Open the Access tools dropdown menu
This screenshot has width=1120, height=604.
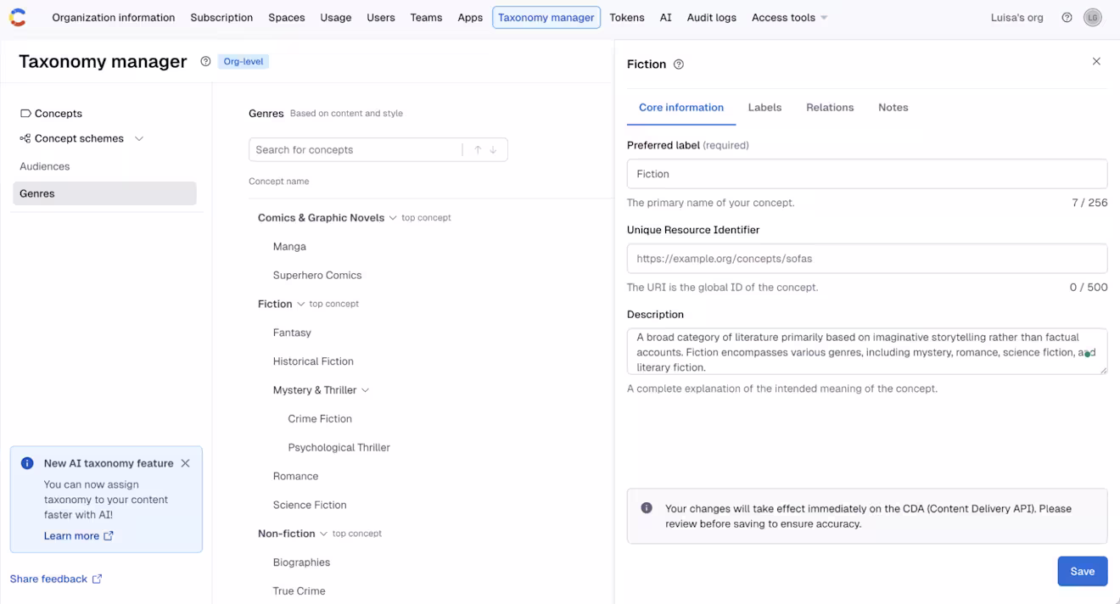789,17
